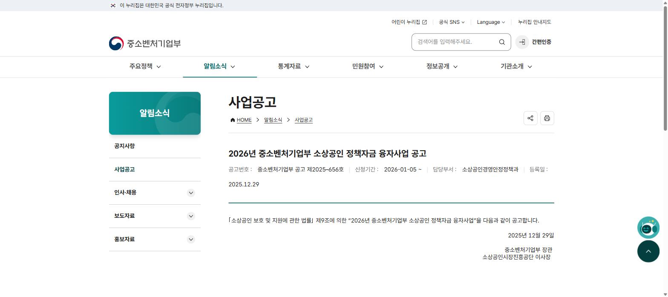Screen dimensions: 668x297
Task: Select 공지사항 in the sidebar
Action: tap(155, 146)
